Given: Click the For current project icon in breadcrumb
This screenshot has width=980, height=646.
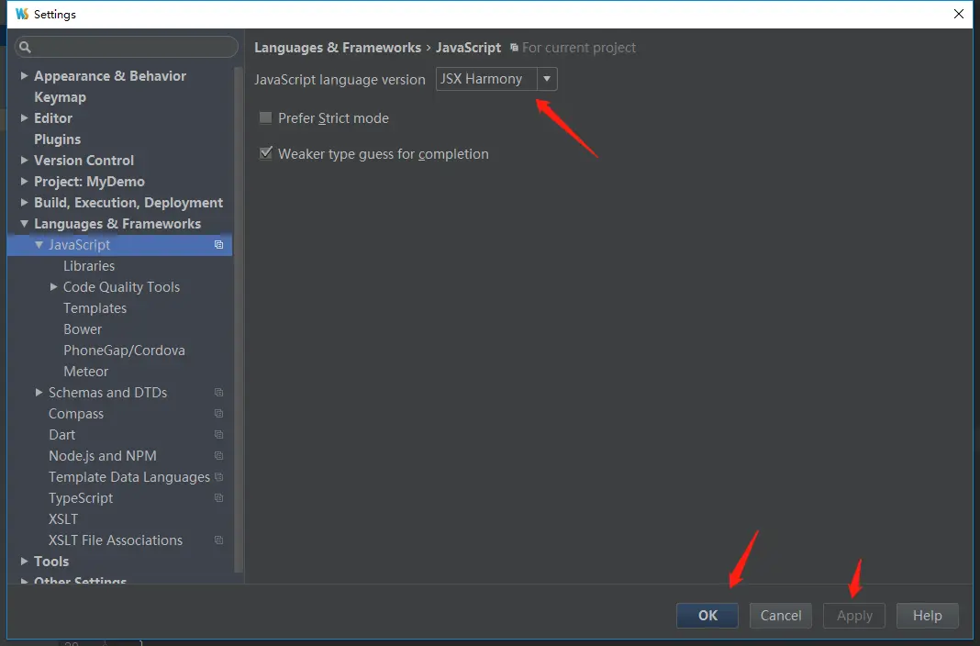Looking at the screenshot, I should tap(514, 48).
